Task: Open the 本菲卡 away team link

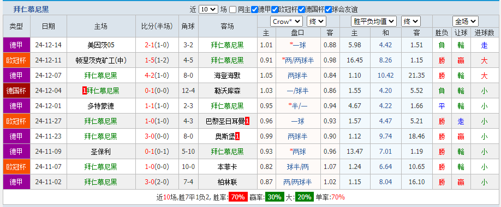Action: (227, 167)
